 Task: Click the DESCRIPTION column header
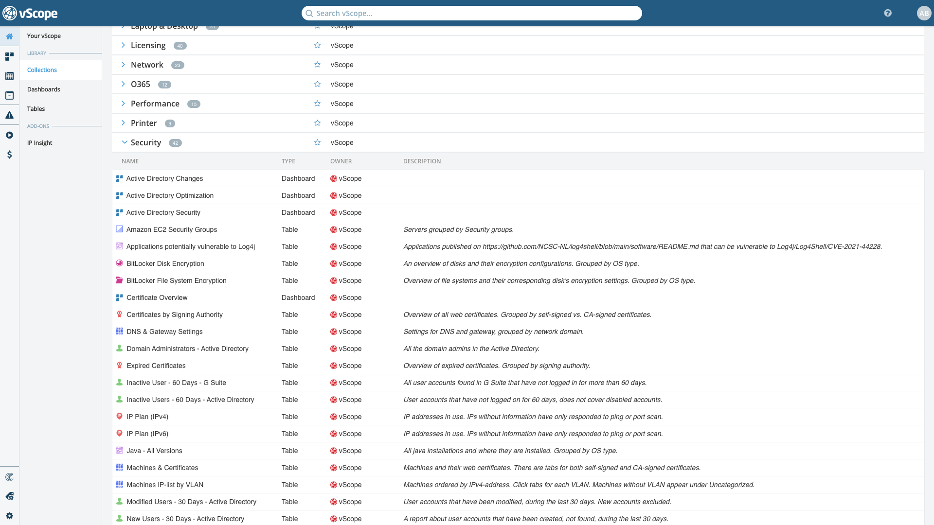(x=422, y=161)
